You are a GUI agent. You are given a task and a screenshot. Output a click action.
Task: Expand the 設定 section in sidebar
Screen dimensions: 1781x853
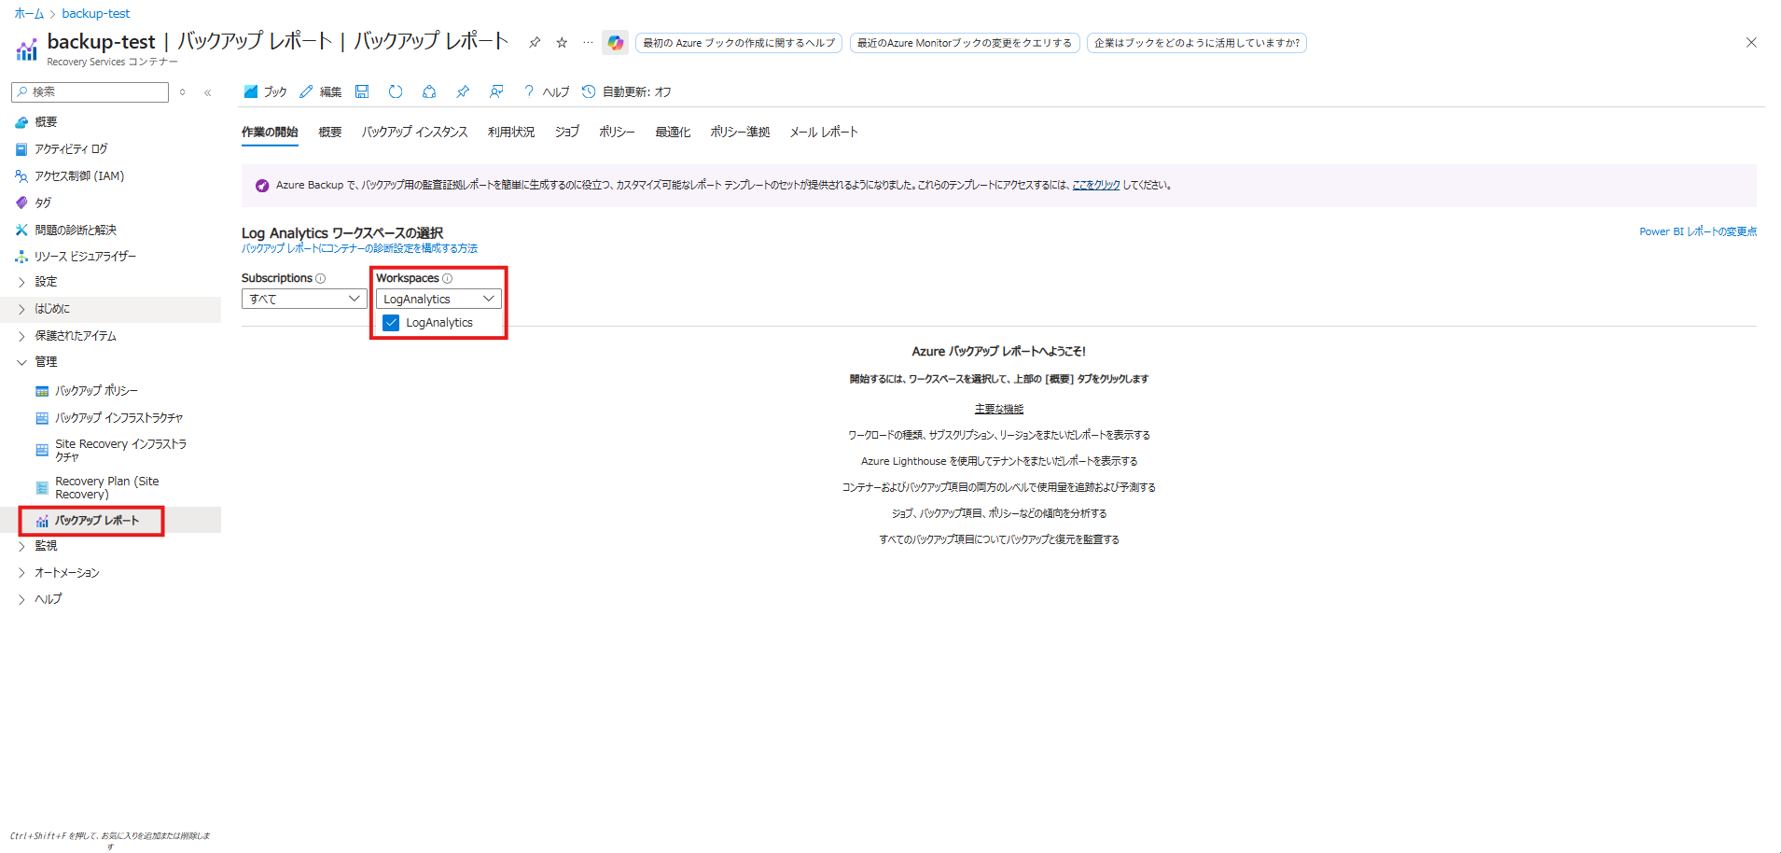pyautogui.click(x=46, y=282)
